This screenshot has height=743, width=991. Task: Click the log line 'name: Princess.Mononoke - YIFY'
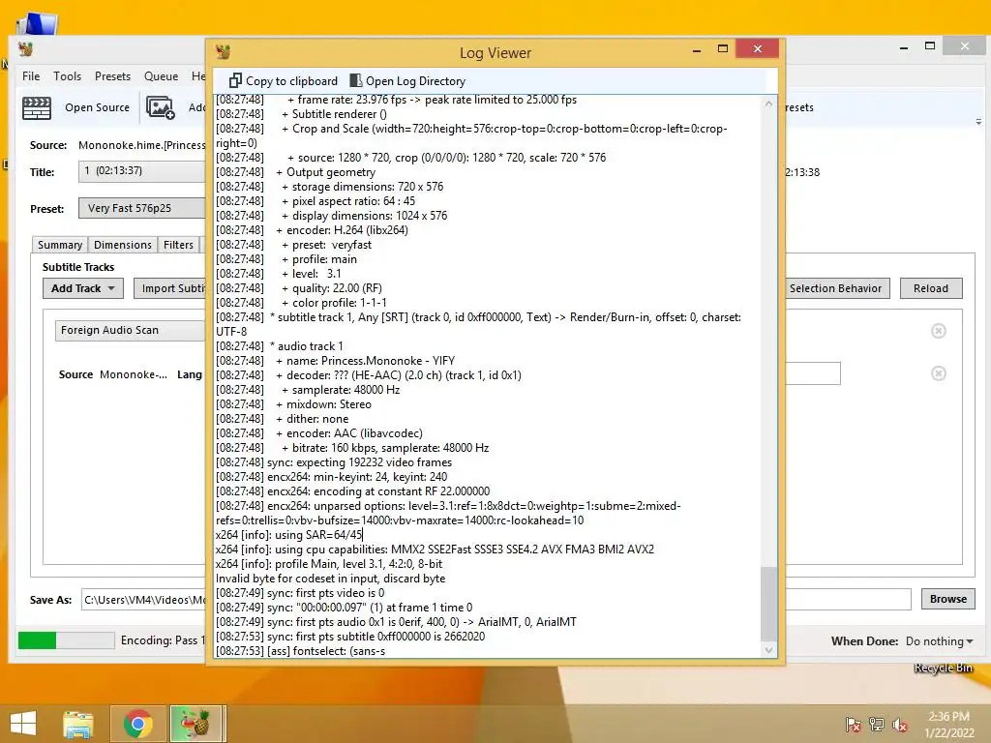pos(371,361)
